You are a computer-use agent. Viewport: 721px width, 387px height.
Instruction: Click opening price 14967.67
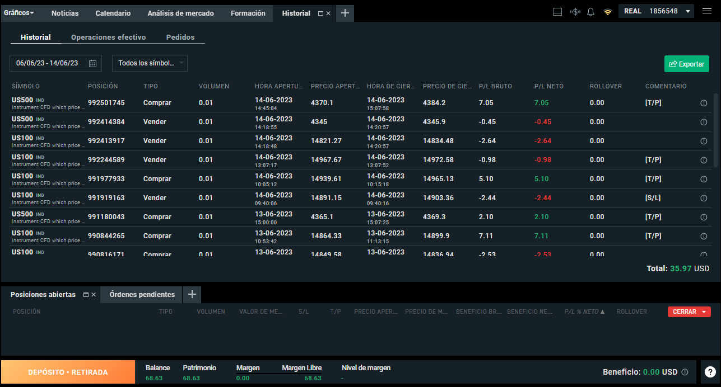pyautogui.click(x=326, y=160)
